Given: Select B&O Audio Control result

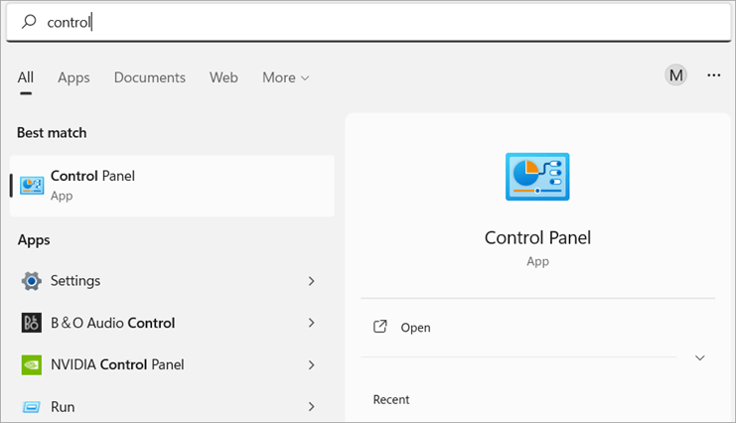Looking at the screenshot, I should pos(172,323).
